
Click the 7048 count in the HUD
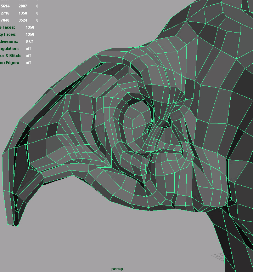tap(5, 20)
